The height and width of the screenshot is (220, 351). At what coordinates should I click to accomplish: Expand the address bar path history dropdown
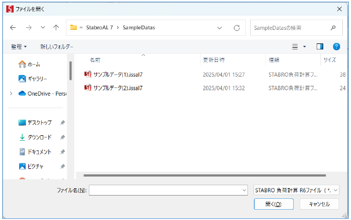(x=220, y=27)
